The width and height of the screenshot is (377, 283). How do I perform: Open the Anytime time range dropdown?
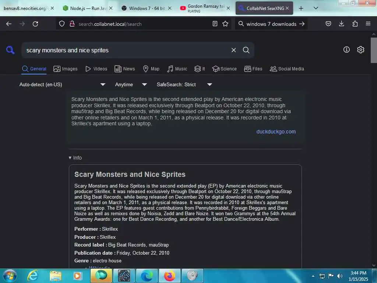(x=131, y=84)
